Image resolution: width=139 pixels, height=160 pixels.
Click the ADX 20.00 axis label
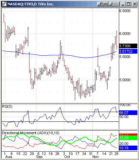click(124, 144)
